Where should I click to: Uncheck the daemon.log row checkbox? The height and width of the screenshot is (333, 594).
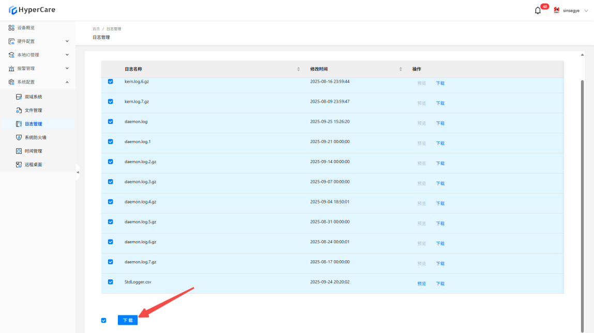[x=110, y=122]
